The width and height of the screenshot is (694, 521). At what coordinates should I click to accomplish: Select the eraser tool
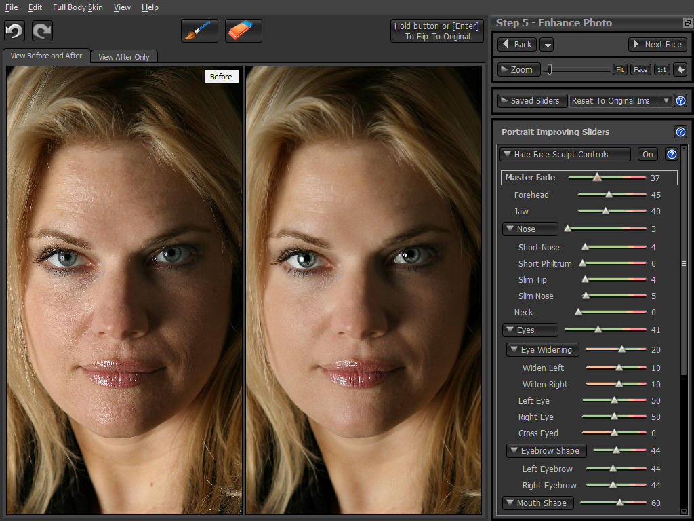243,31
